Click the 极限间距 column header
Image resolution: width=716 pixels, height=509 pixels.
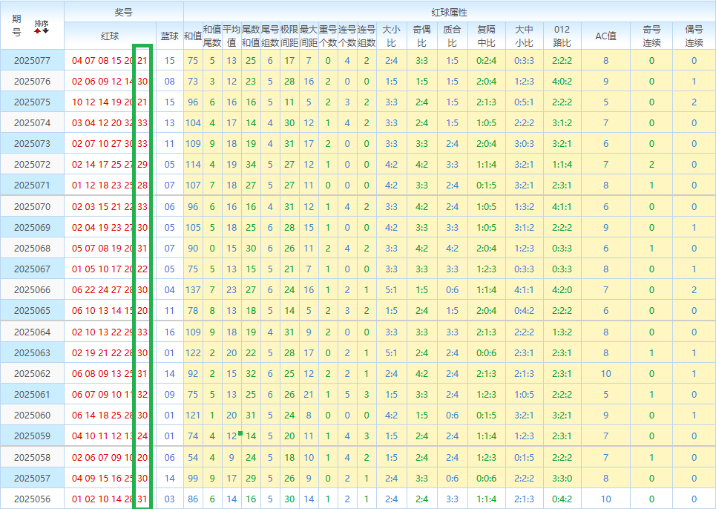(x=289, y=36)
